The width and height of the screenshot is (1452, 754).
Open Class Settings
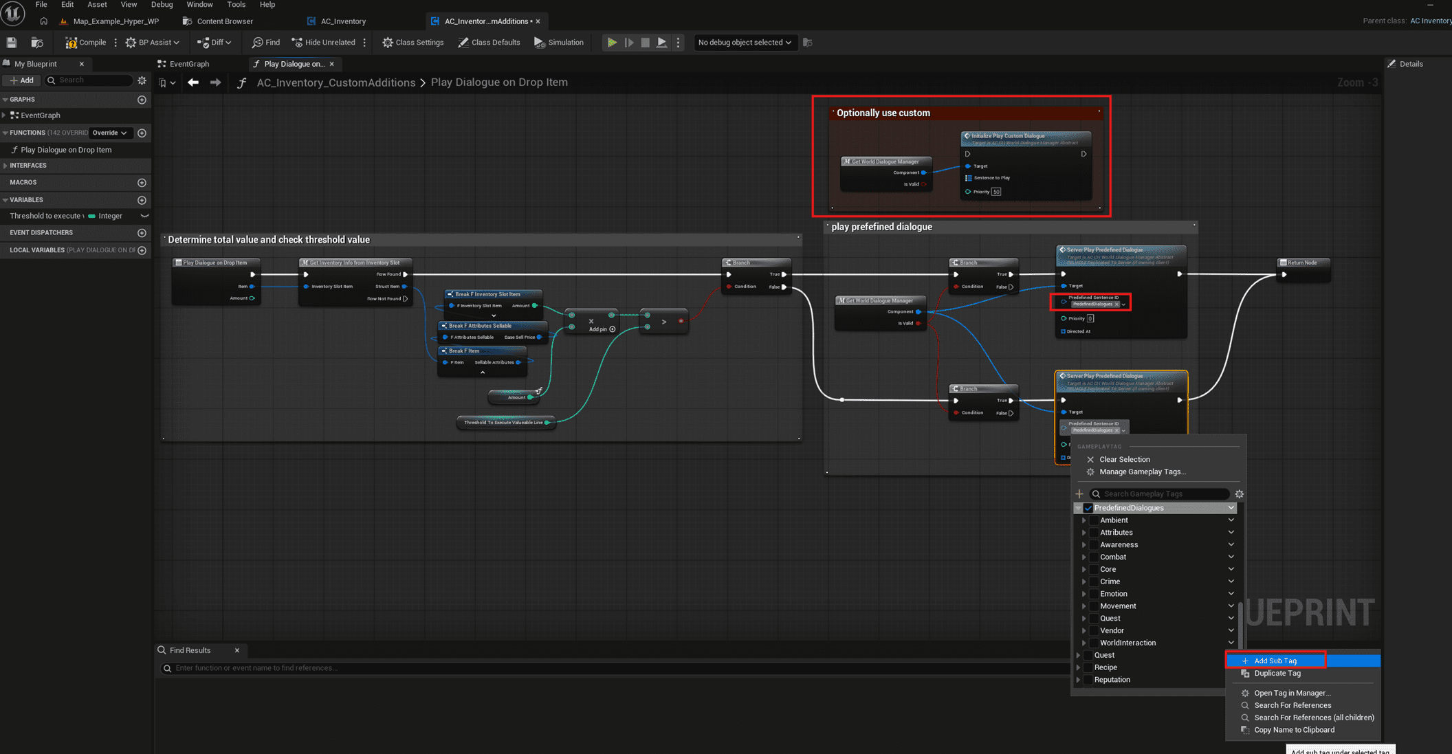pyautogui.click(x=413, y=43)
